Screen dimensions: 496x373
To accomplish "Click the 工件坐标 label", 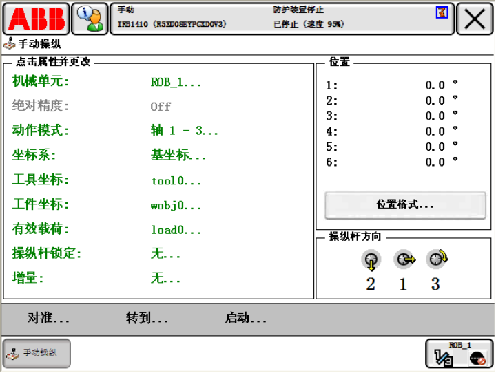I will [x=41, y=204].
